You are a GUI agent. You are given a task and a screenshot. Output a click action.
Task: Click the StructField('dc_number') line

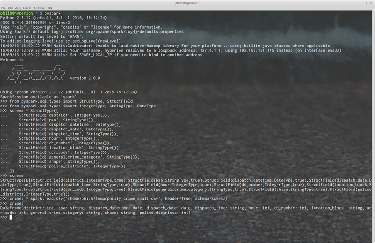(65, 143)
